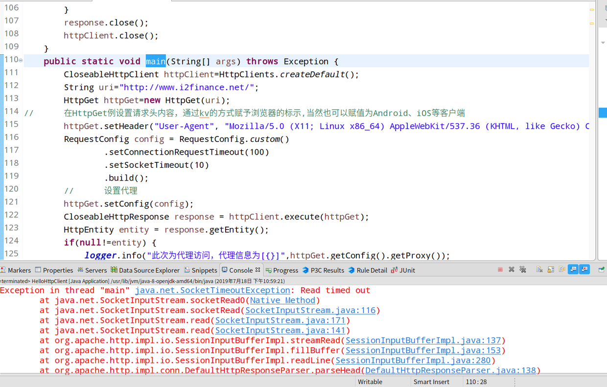Clear the console output

[x=539, y=270]
